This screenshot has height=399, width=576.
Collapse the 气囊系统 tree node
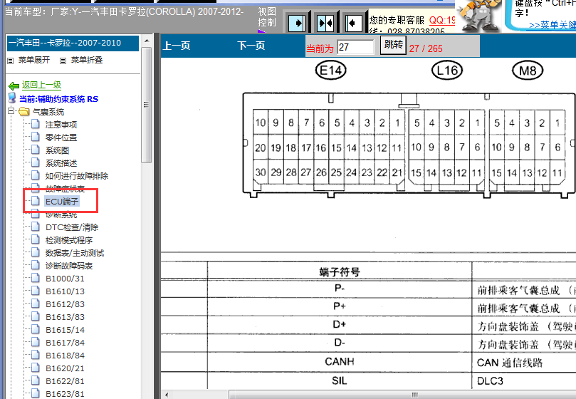(11, 112)
